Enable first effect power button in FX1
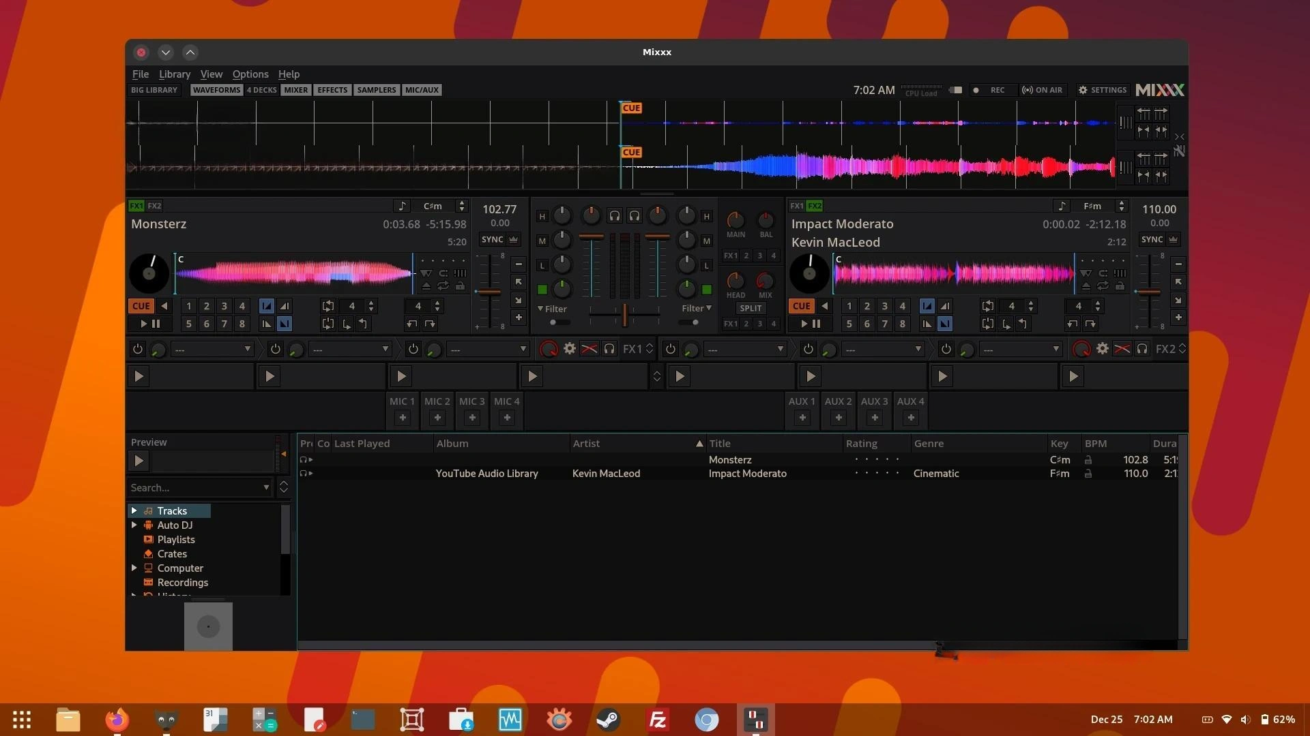1310x736 pixels. pyautogui.click(x=137, y=349)
